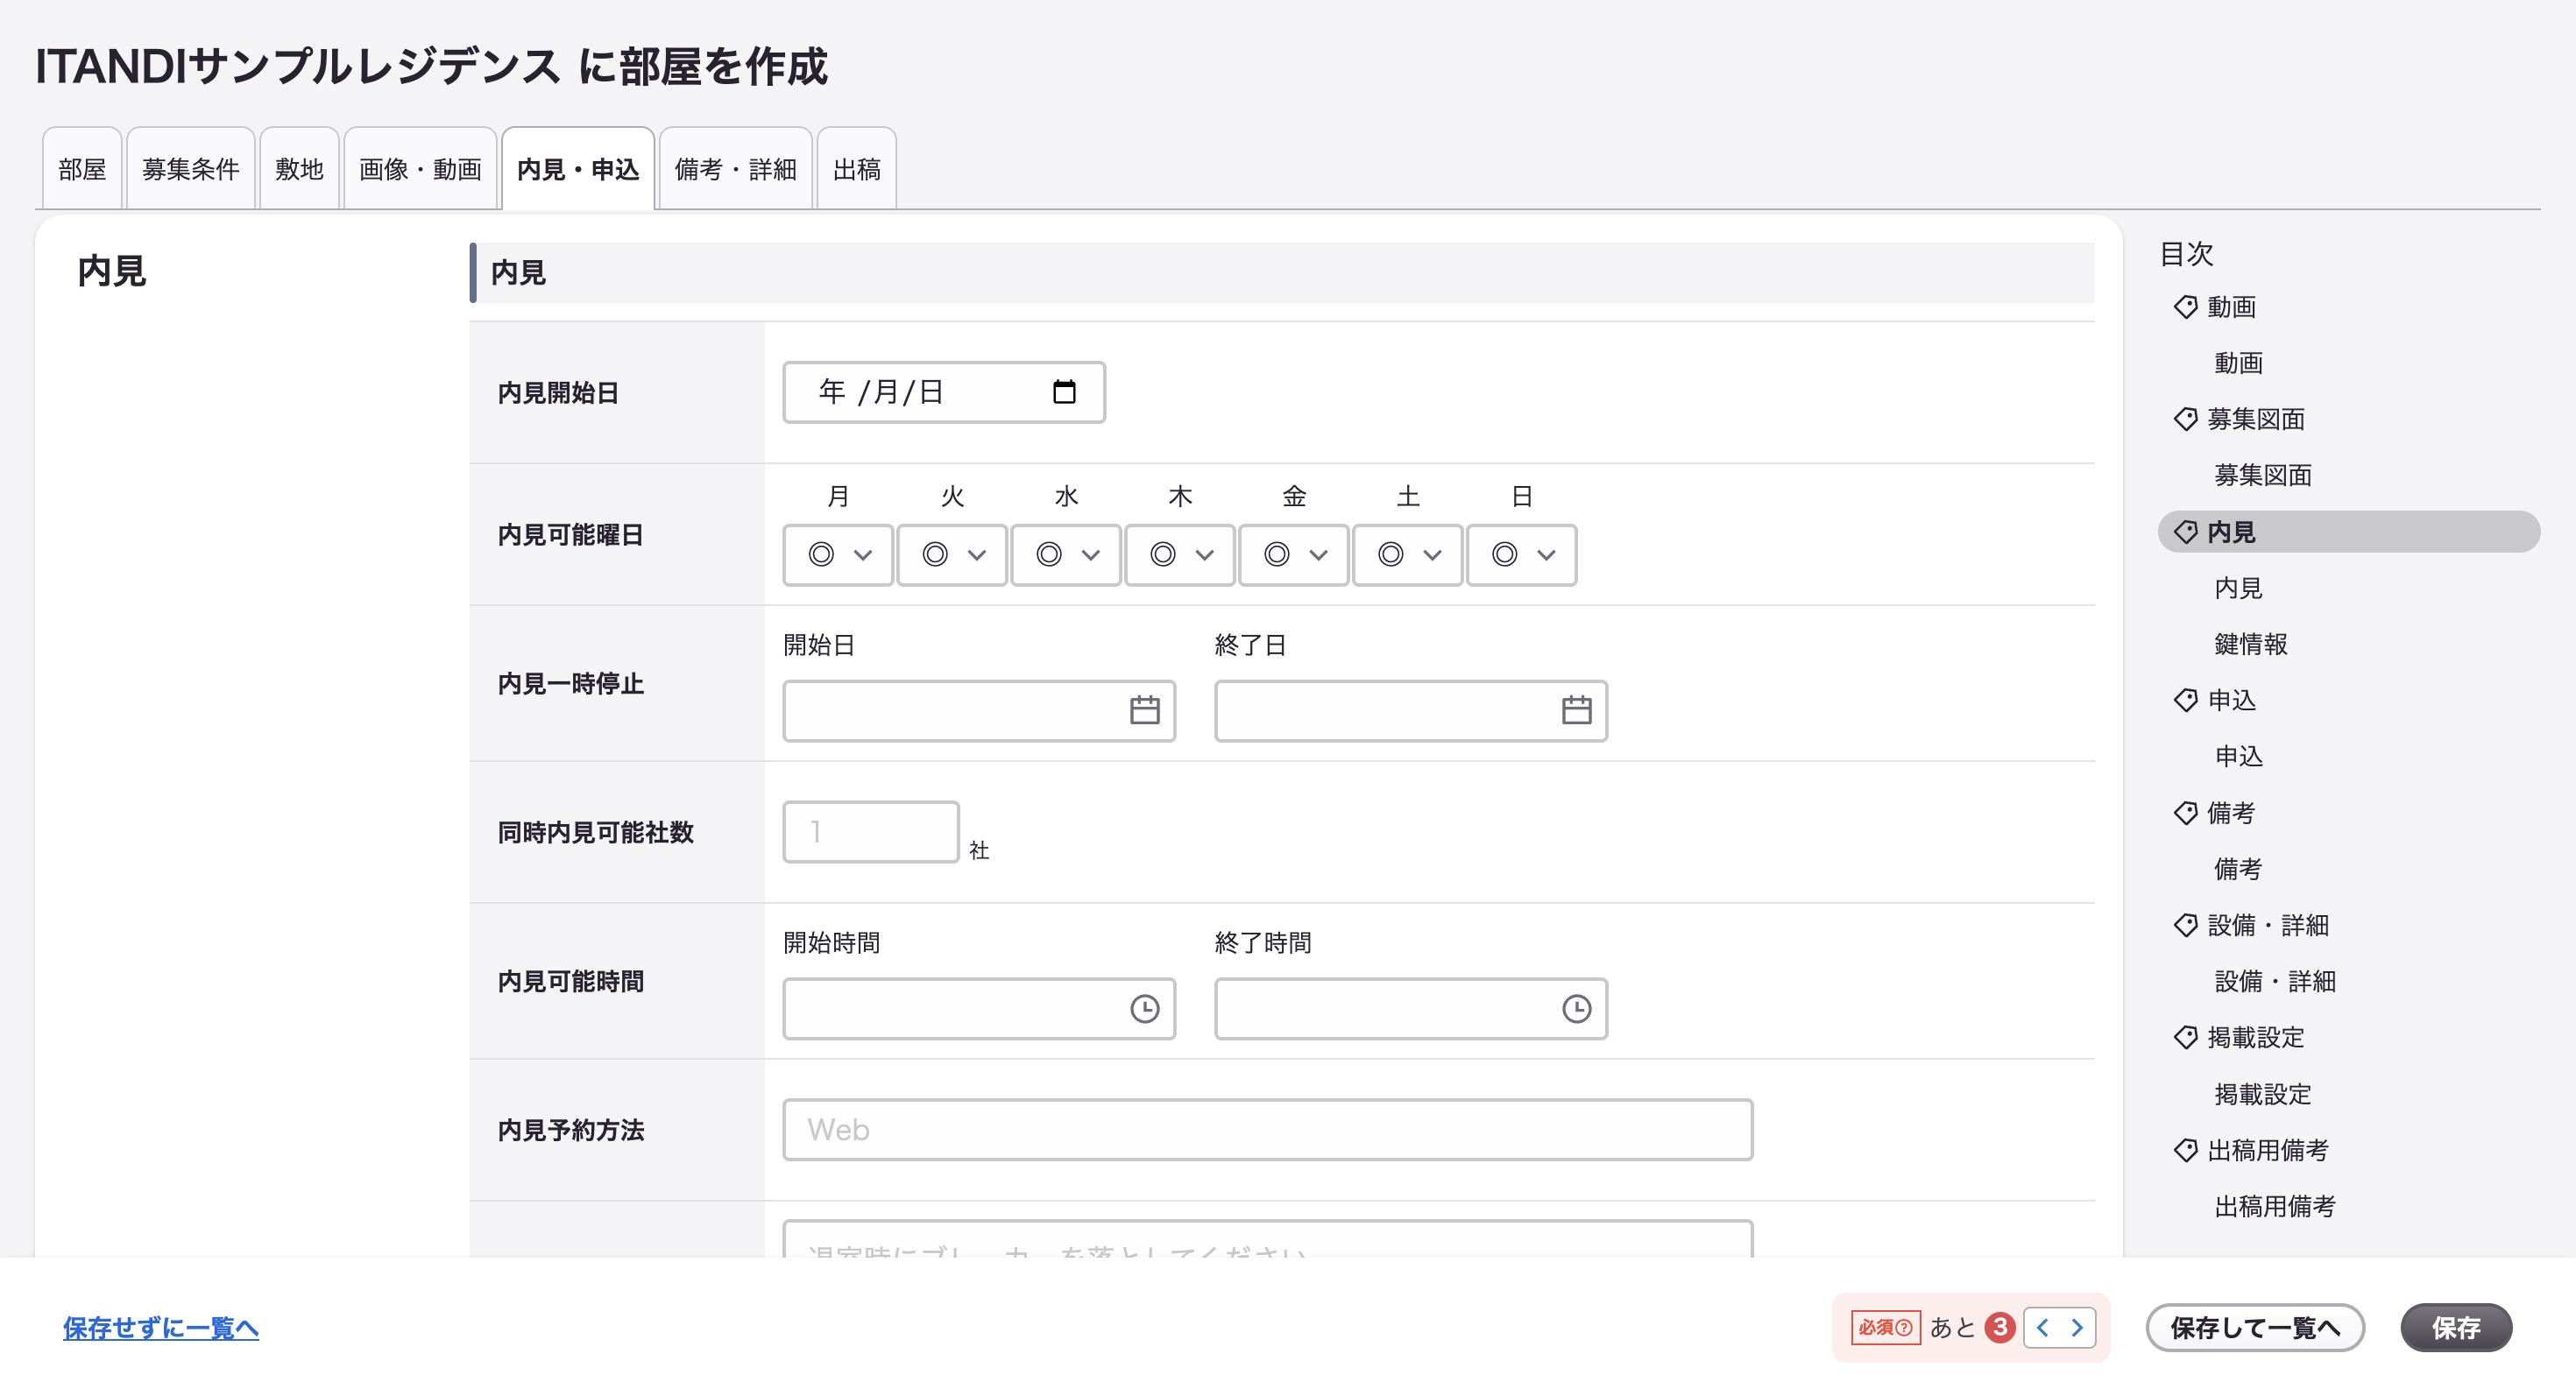Open Saturday (土) availability dropdown

[1408, 554]
